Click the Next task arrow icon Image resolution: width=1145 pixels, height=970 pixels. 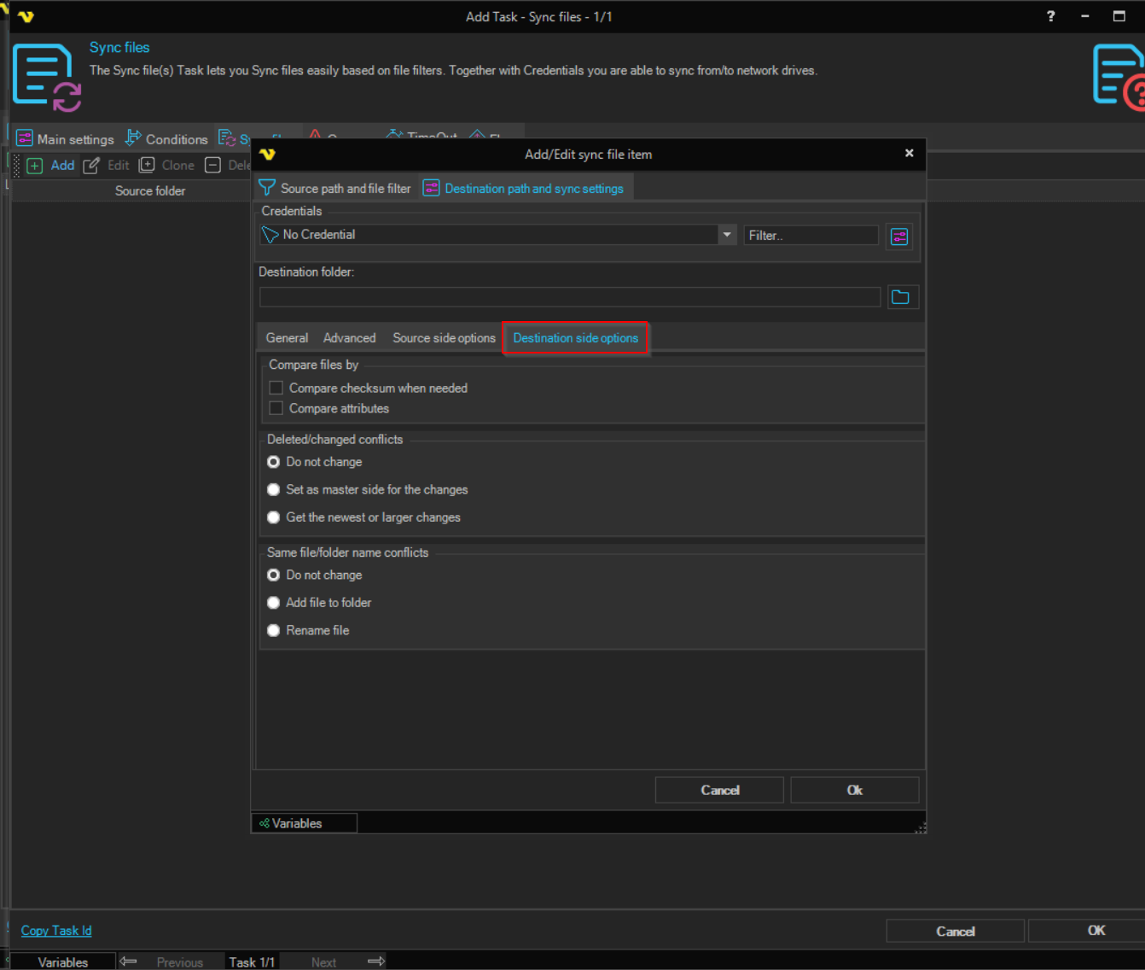[x=375, y=961]
